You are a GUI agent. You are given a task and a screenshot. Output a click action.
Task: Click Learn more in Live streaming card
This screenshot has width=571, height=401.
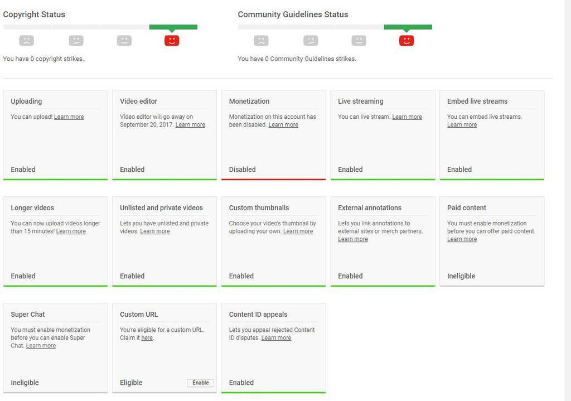pos(407,117)
